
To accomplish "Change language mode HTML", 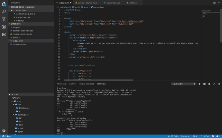I will tap(207, 136).
